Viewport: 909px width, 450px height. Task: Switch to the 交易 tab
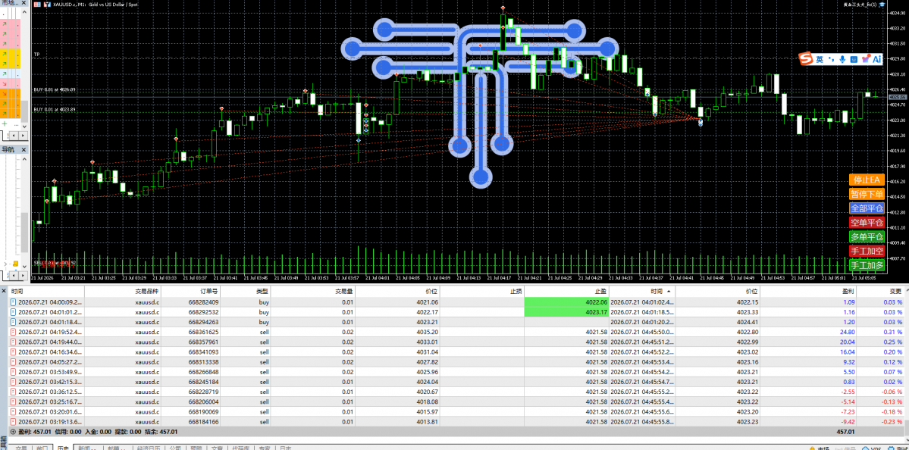coord(21,448)
